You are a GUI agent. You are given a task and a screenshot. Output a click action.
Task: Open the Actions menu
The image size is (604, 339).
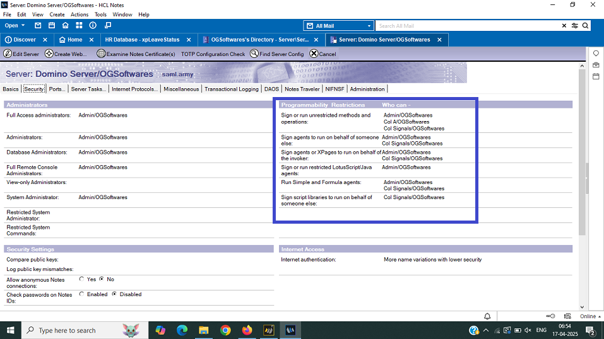point(80,14)
